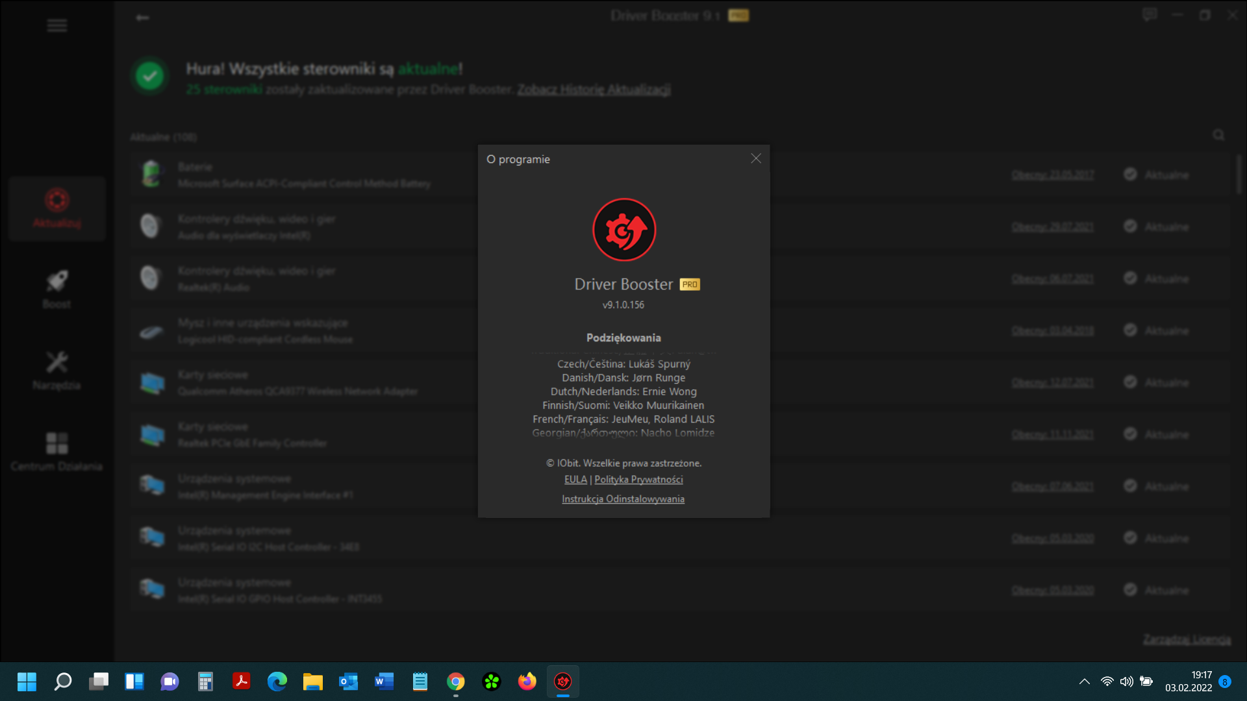Open Instrukcja Odinstalowywania link
1247x701 pixels.
(623, 499)
